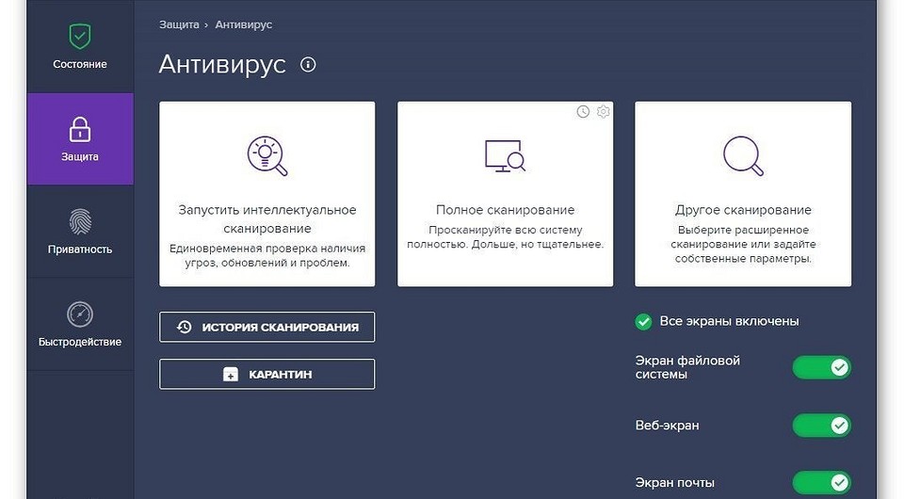Click the text Просканируйте всю систему полностью

505,237
